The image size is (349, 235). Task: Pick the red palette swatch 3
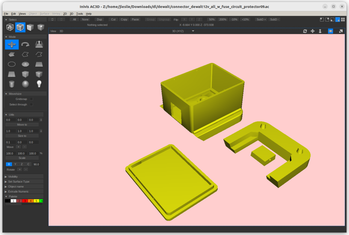pos(25,201)
